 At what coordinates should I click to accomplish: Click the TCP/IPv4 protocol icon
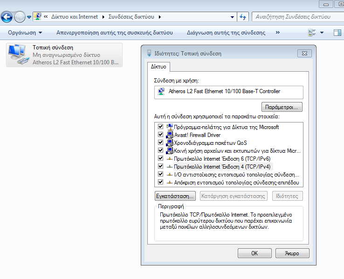point(170,167)
